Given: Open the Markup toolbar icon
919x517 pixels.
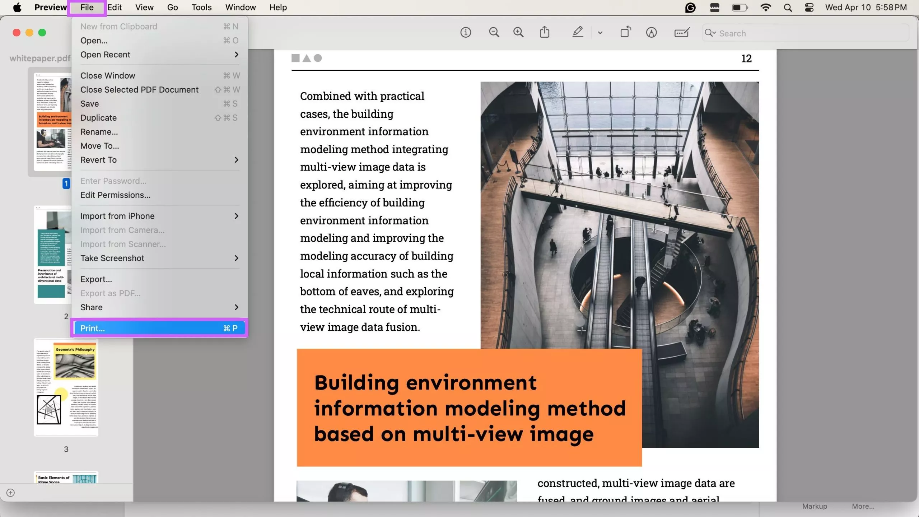Looking at the screenshot, I should pyautogui.click(x=651, y=32).
